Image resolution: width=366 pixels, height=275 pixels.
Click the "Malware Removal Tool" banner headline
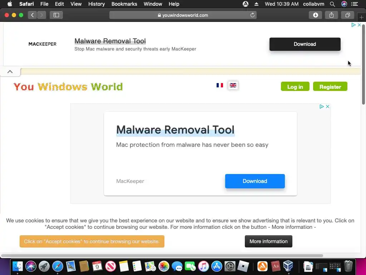(x=110, y=41)
